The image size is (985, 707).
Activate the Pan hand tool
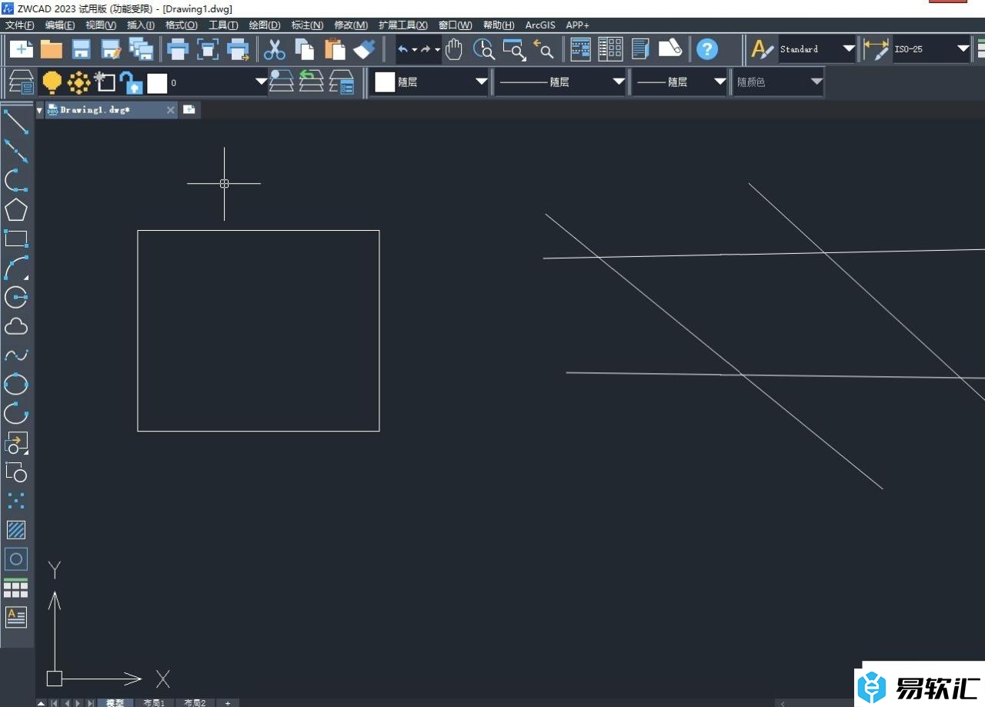(x=454, y=49)
